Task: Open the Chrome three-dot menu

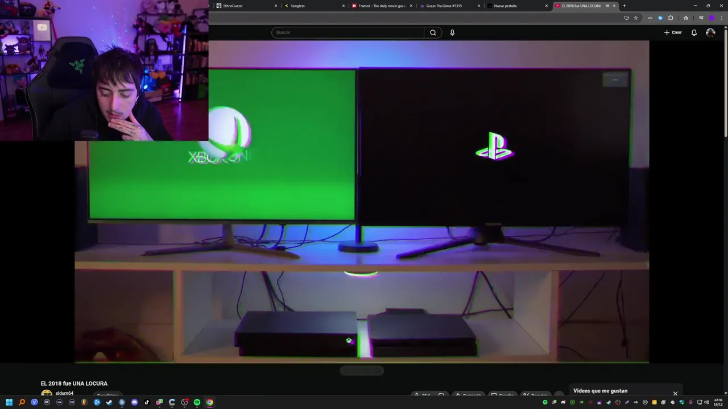Action: point(722,18)
